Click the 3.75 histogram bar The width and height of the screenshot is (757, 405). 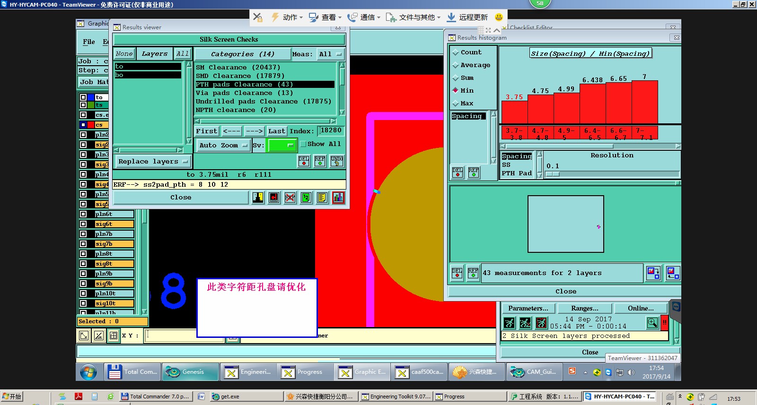click(514, 112)
